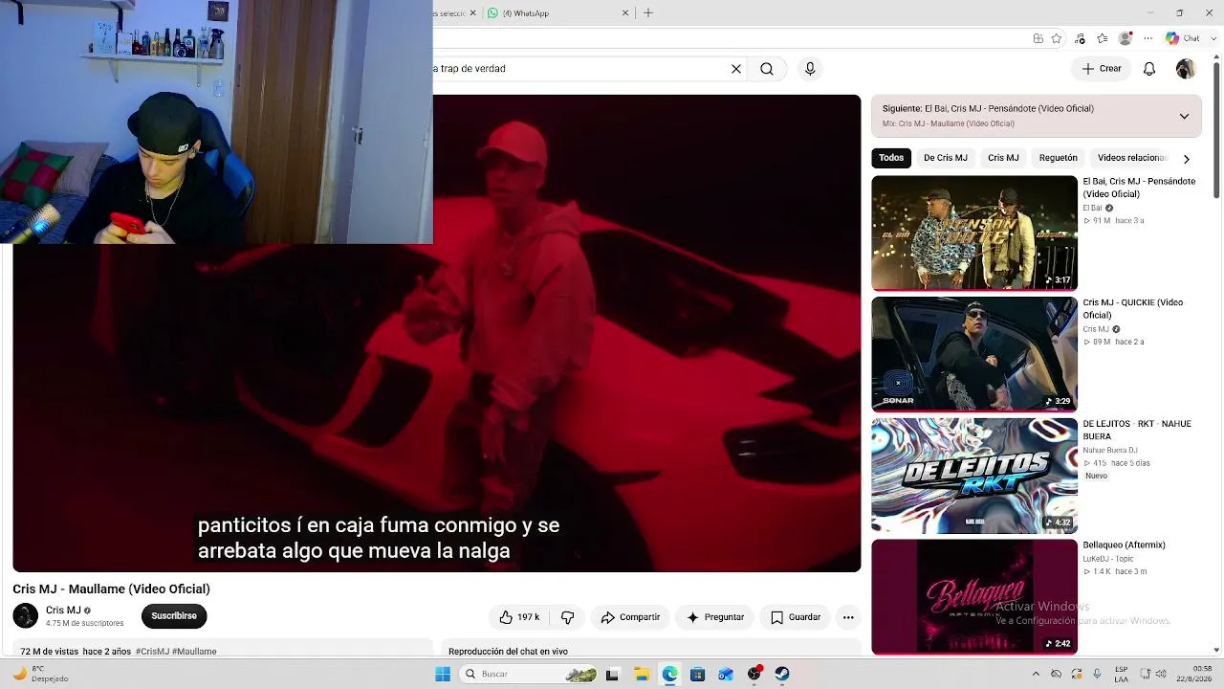1224x689 pixels.
Task: Open the browser media control icon
Action: point(1080,38)
